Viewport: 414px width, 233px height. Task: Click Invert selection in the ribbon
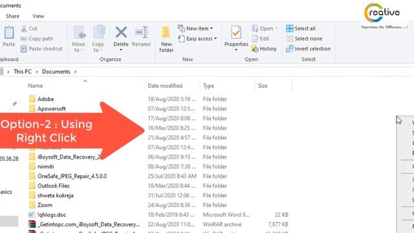pos(309,49)
